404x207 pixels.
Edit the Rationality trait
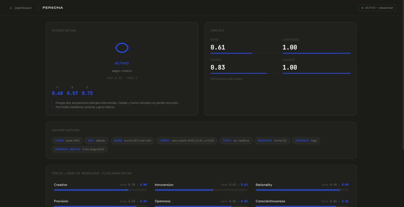(302, 187)
